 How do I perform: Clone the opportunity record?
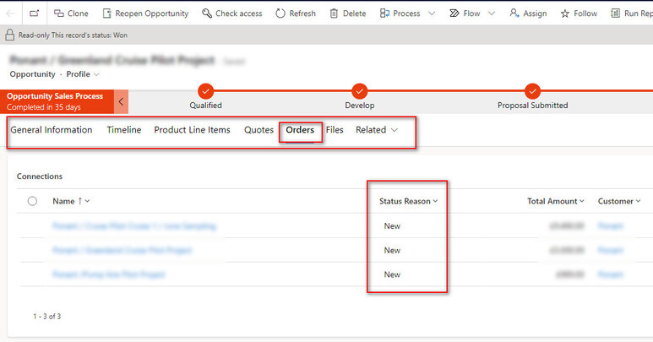tap(71, 14)
